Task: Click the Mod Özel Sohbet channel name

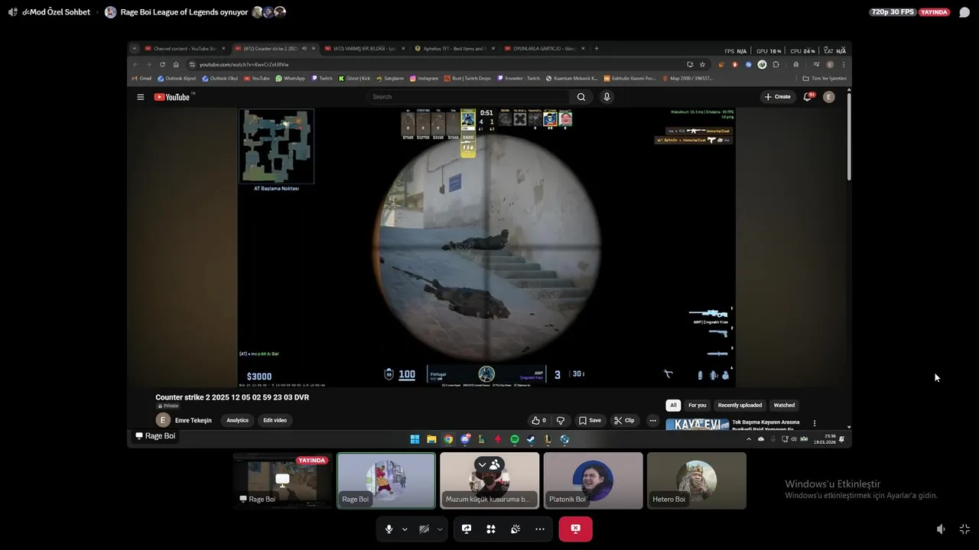Action: [x=56, y=12]
